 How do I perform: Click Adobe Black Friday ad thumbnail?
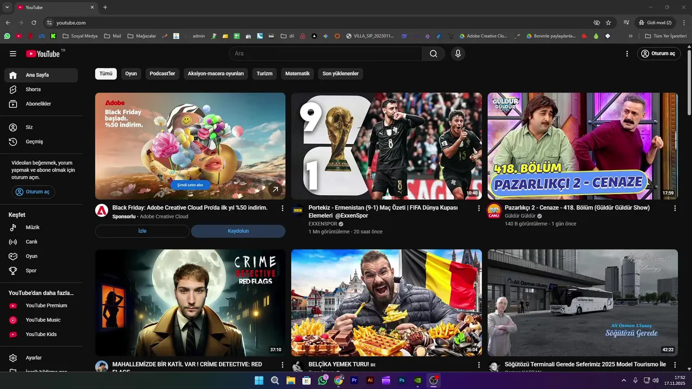point(190,146)
